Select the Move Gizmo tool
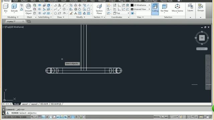The width and height of the screenshot is (214, 120). pyautogui.click(x=177, y=8)
